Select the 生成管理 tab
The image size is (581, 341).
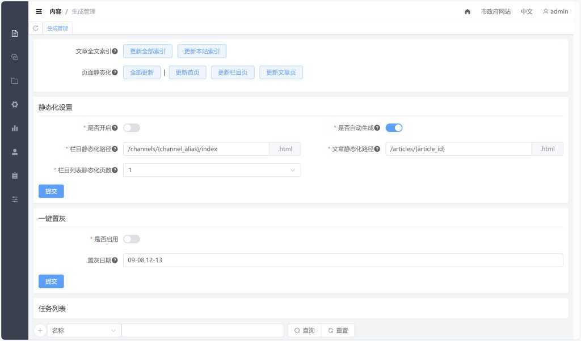click(x=57, y=28)
